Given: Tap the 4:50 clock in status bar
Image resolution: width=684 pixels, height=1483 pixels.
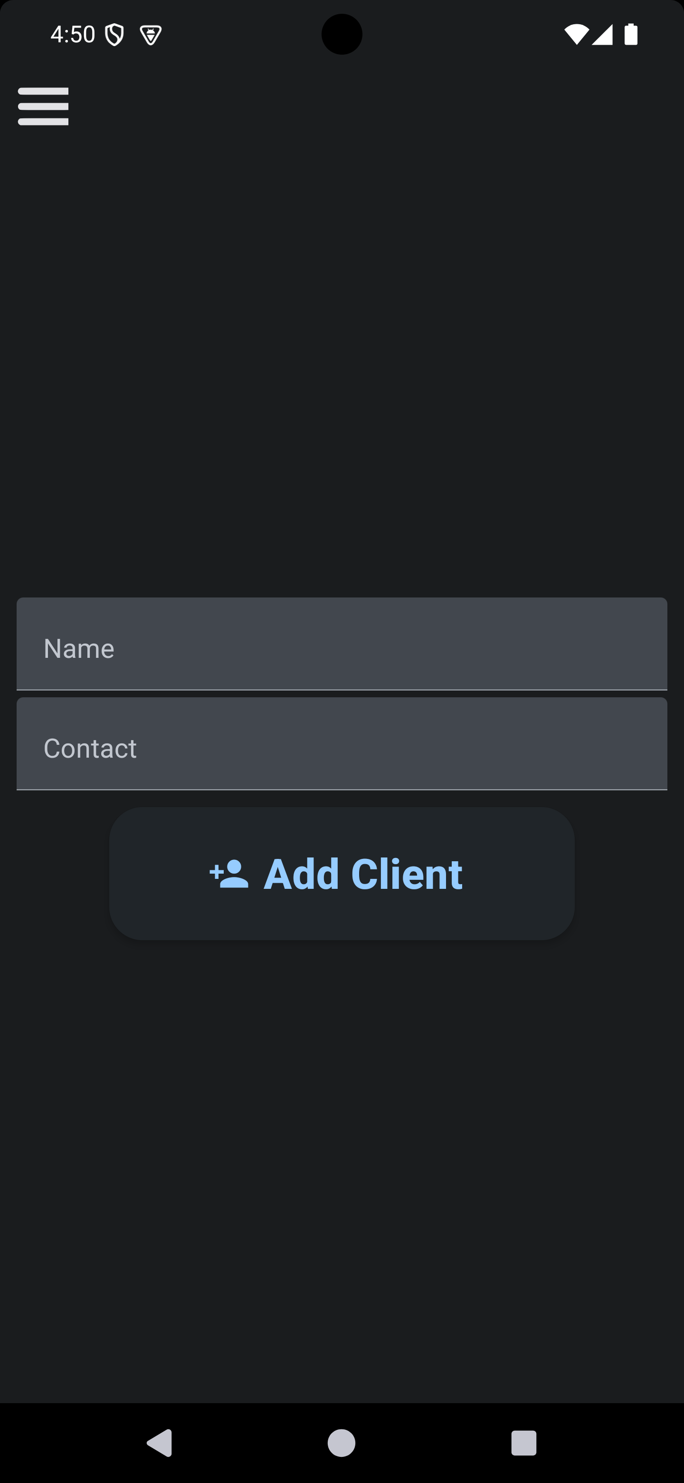Looking at the screenshot, I should pos(73,35).
